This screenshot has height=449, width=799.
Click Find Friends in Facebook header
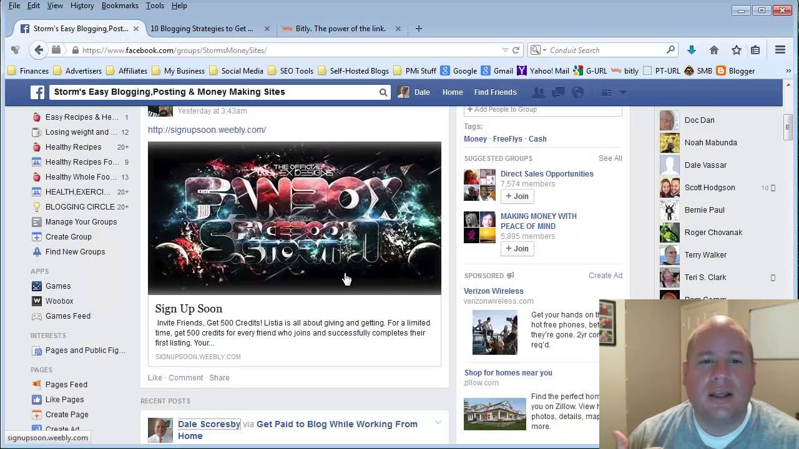click(495, 92)
